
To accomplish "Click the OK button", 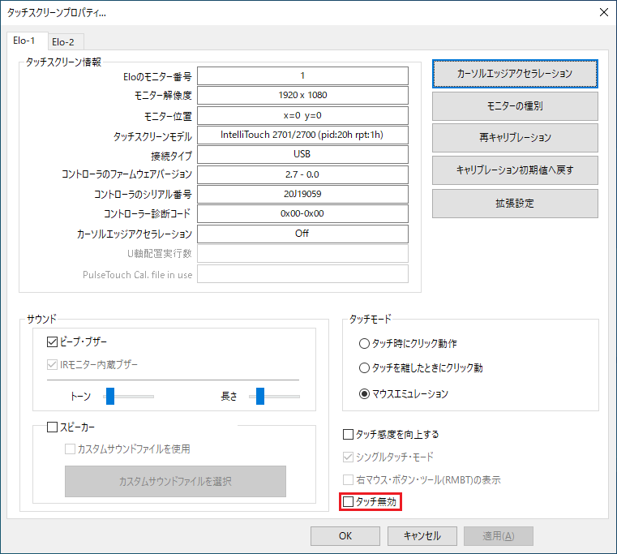I will 345,535.
